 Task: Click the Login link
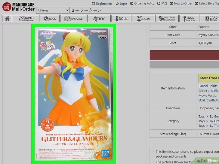(121, 4)
